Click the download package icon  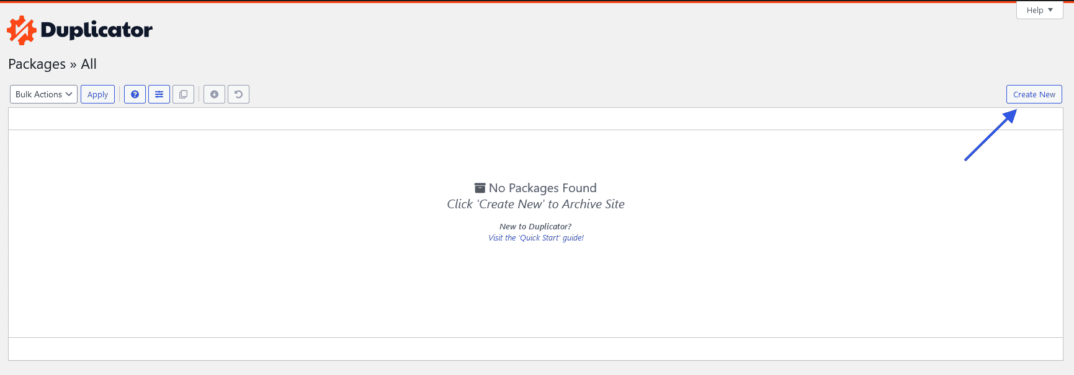[x=214, y=94]
